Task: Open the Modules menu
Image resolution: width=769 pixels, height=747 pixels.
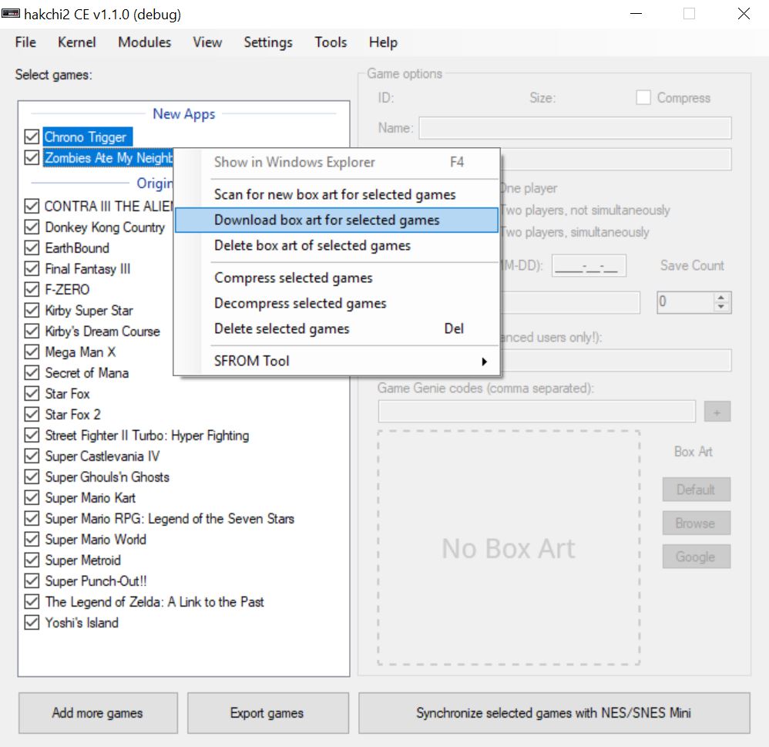Action: click(144, 42)
